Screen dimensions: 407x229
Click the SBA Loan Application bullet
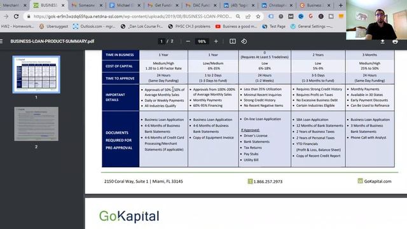click(x=312, y=120)
